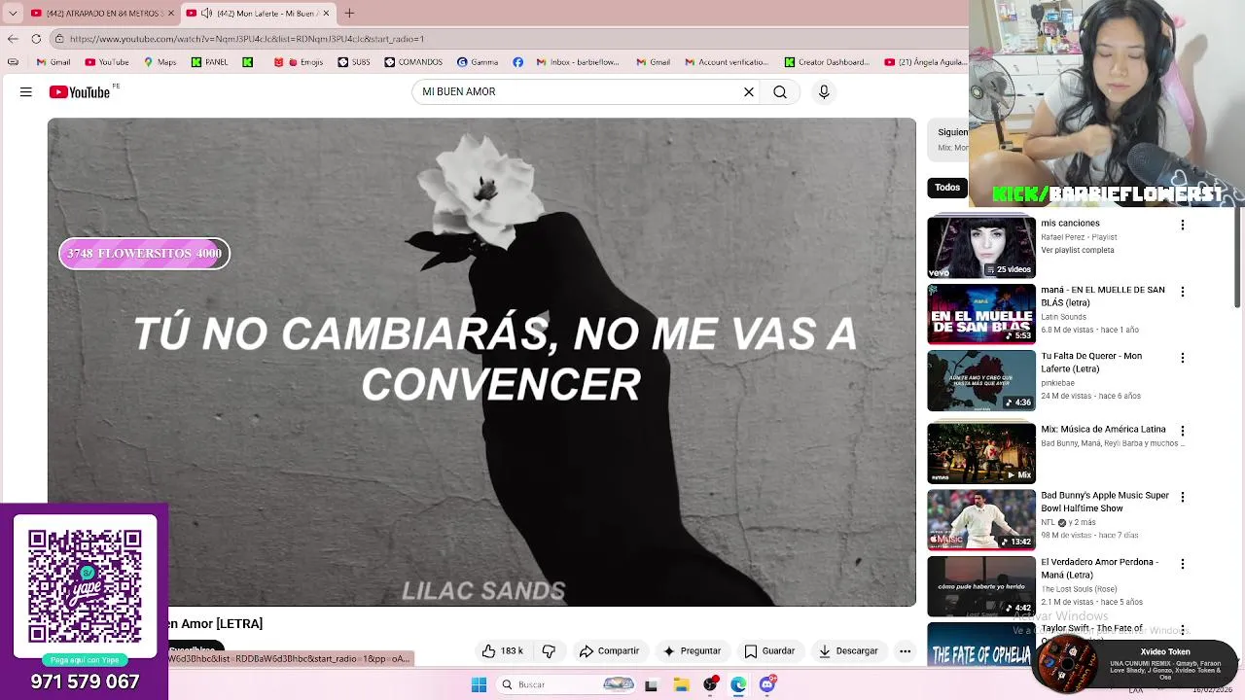Screen dimensions: 1245x700
Task: Click in the MI BUEN AMOR search field
Action: pyautogui.click(x=579, y=92)
